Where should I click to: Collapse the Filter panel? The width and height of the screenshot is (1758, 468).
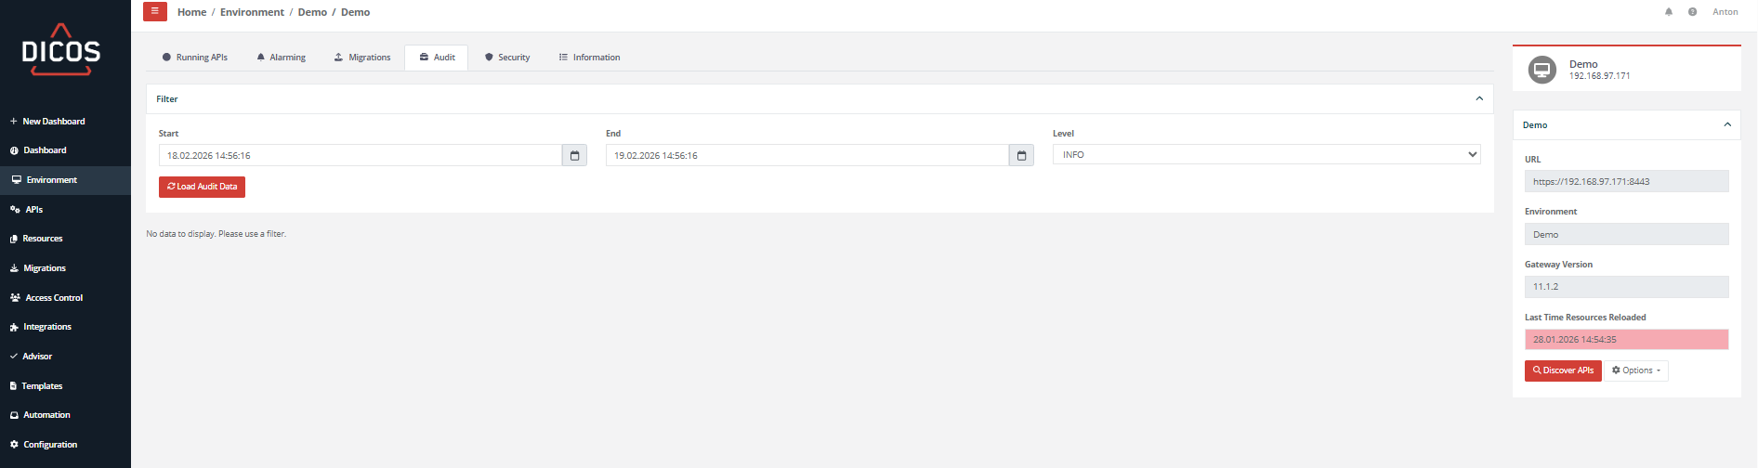(x=1479, y=99)
